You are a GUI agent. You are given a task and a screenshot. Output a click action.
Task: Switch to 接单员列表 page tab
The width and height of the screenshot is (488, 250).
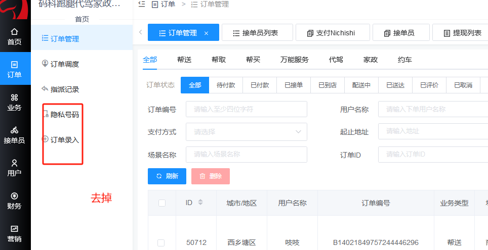pyautogui.click(x=257, y=33)
